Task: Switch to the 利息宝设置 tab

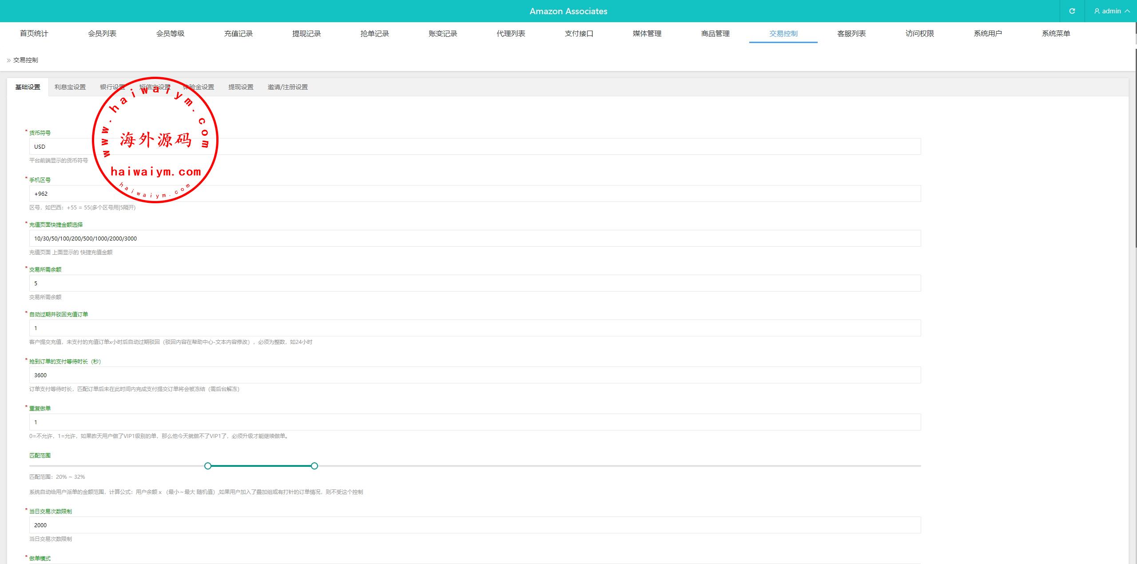Action: (x=70, y=87)
